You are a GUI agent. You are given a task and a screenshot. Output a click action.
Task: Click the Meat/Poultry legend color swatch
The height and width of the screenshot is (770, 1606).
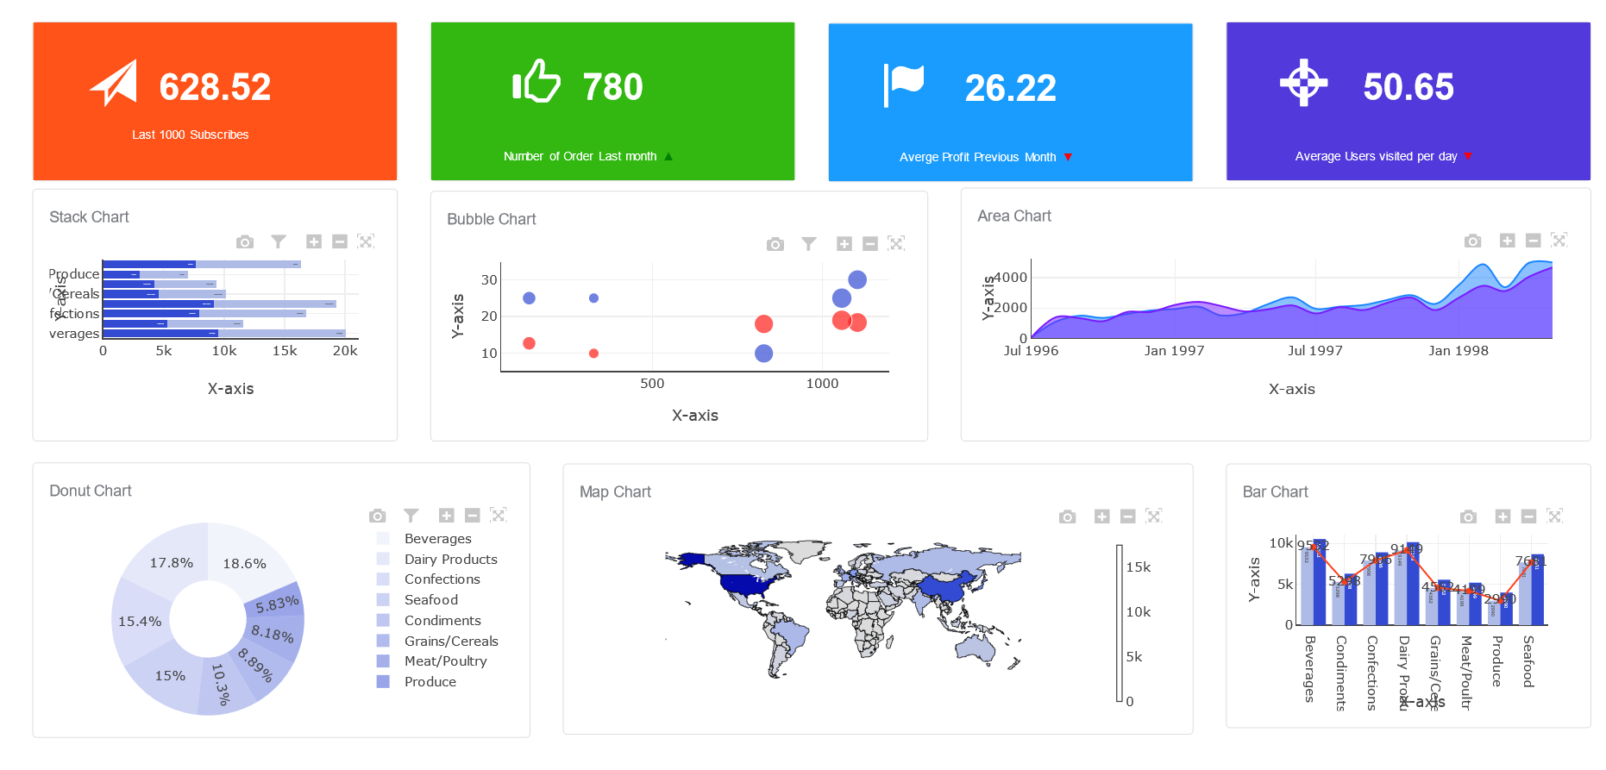pyautogui.click(x=383, y=661)
